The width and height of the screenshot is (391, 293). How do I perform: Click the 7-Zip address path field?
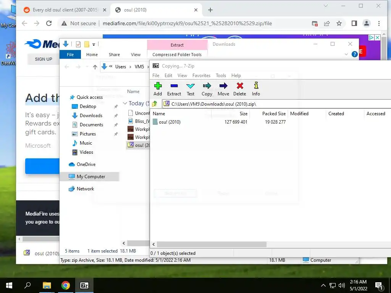coord(277,104)
